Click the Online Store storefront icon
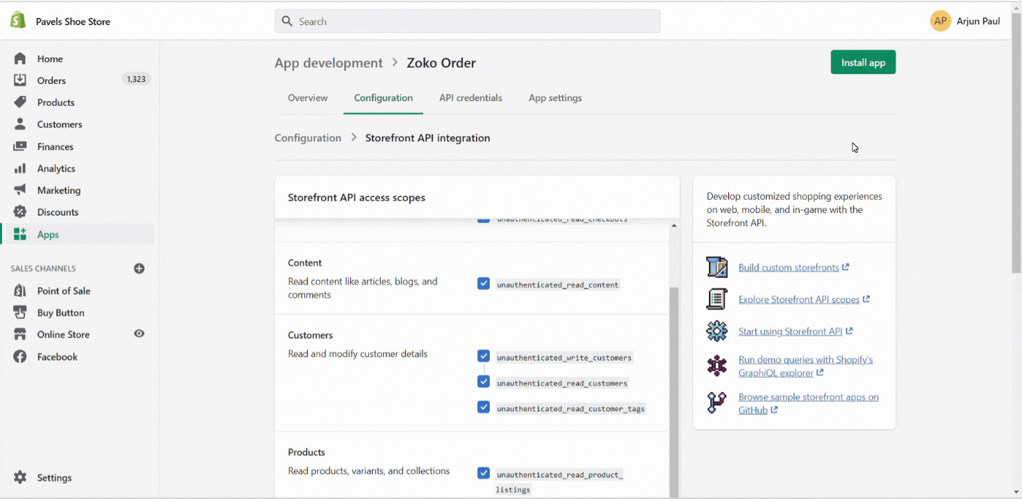The height and width of the screenshot is (499, 1022). click(x=20, y=334)
